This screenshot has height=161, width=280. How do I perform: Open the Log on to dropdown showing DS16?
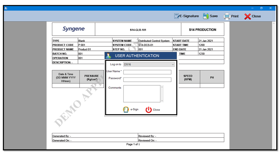tap(149, 64)
